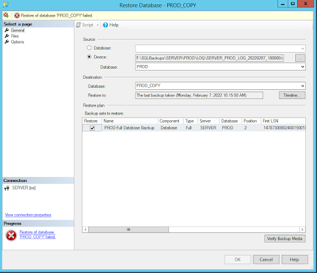317x273 pixels.
Task: Switch to the Options page
Action: click(x=17, y=42)
